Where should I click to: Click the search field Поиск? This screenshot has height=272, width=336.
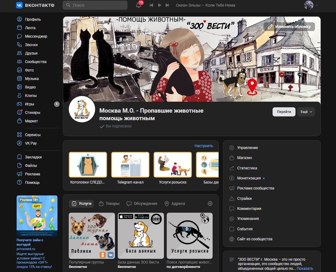pos(95,5)
